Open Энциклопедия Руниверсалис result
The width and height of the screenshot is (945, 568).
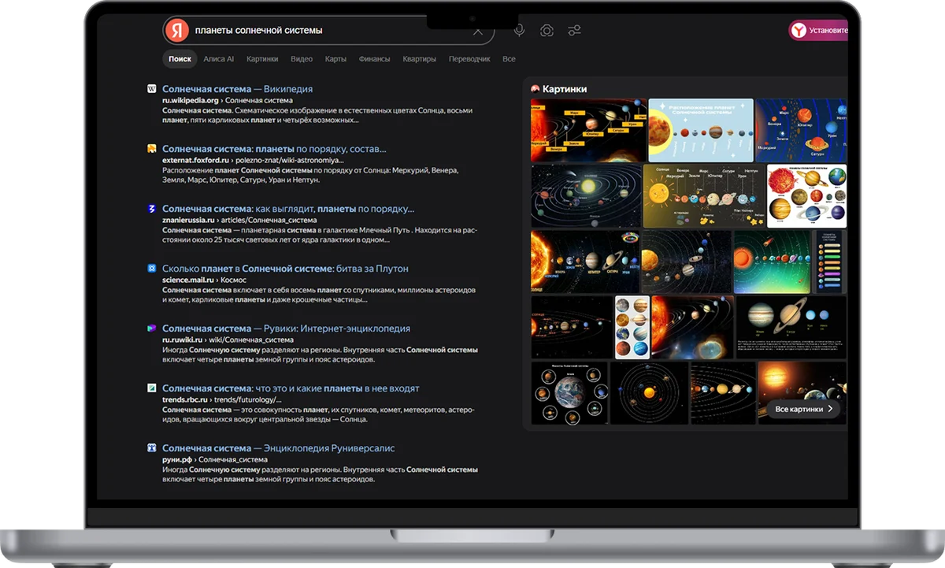[x=279, y=448]
